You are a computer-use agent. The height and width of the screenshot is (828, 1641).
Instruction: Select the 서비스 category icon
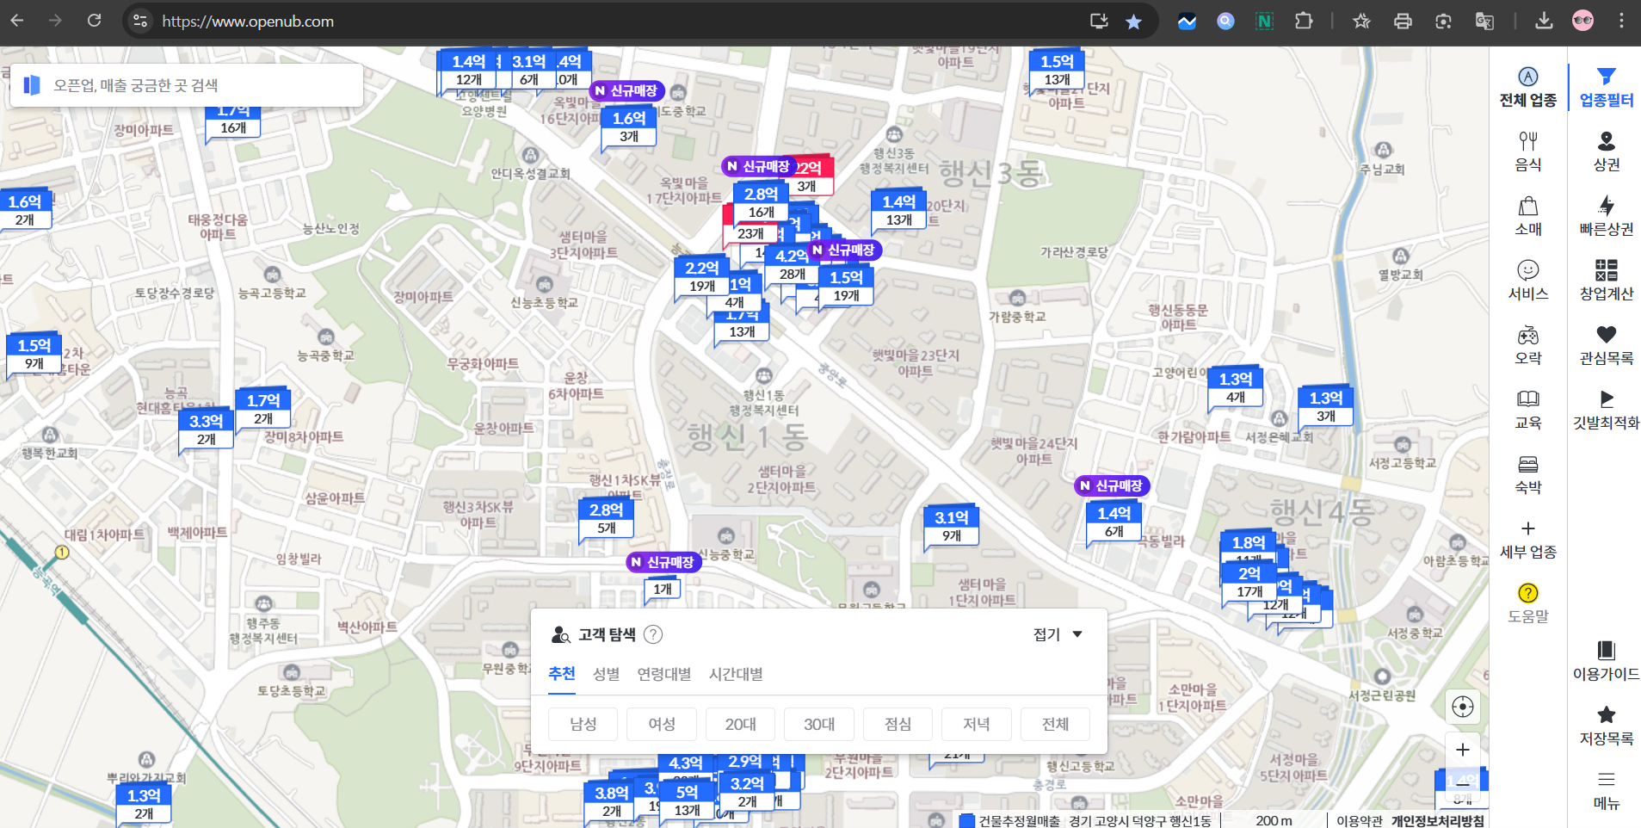click(1527, 270)
